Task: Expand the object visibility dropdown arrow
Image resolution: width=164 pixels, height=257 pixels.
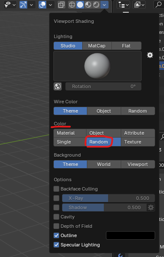Action: click(14, 5)
